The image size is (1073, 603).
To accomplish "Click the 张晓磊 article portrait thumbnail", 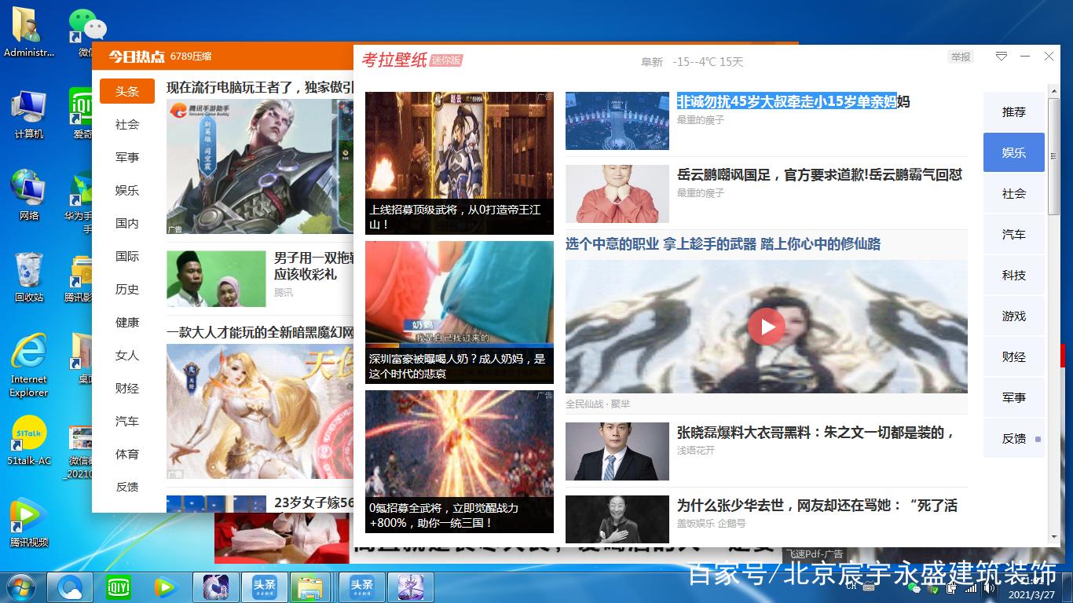I will (x=617, y=451).
